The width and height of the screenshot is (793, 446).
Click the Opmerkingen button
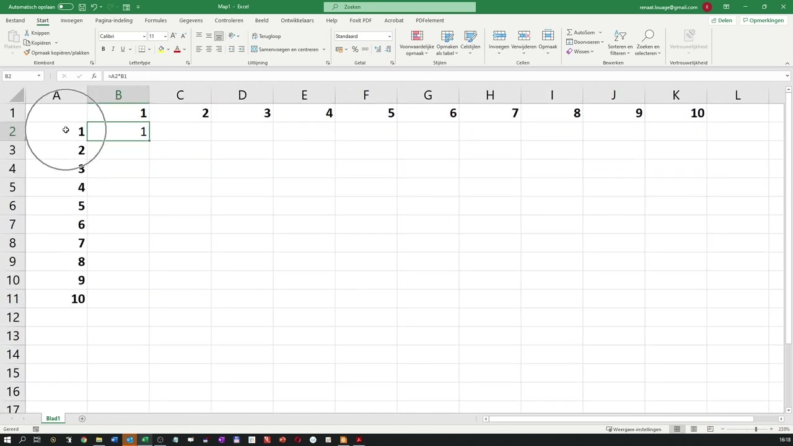(763, 20)
